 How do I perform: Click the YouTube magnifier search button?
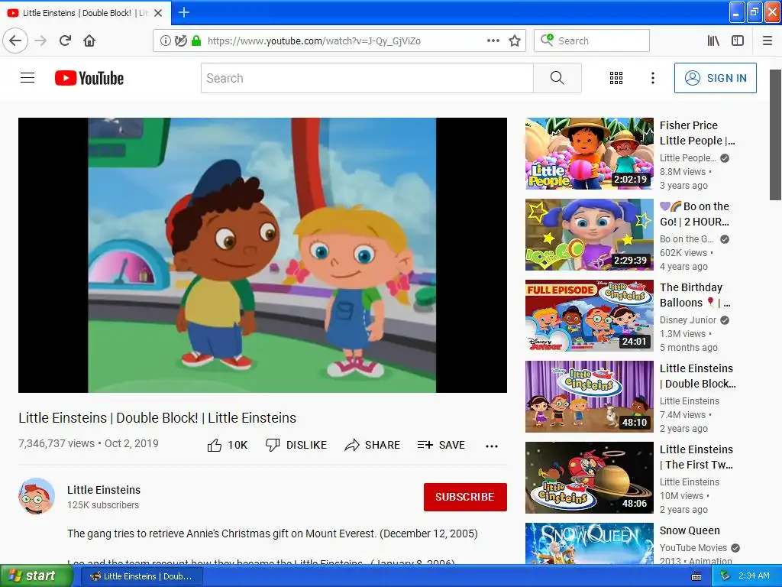(x=557, y=78)
